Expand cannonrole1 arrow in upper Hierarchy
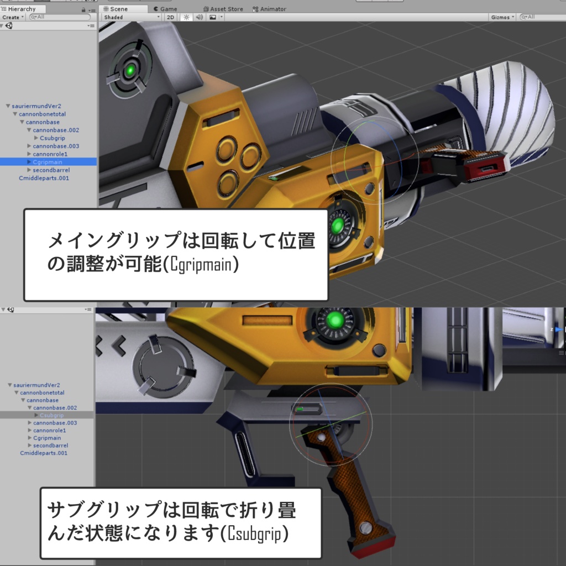Viewport: 566px width, 566px height. (x=29, y=154)
